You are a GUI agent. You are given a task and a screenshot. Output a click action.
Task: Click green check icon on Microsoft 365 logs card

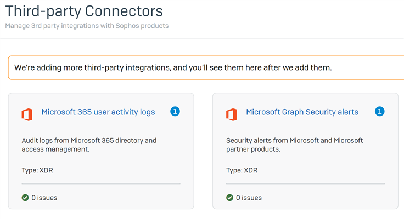coord(25,198)
